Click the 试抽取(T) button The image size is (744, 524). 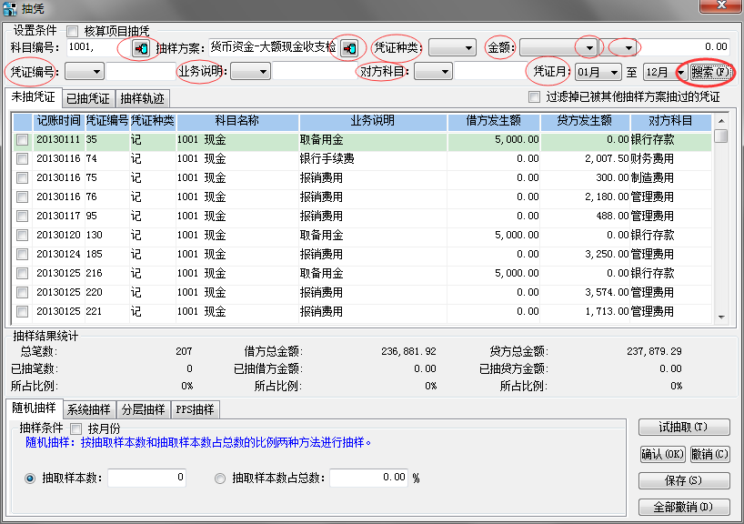[x=684, y=428]
